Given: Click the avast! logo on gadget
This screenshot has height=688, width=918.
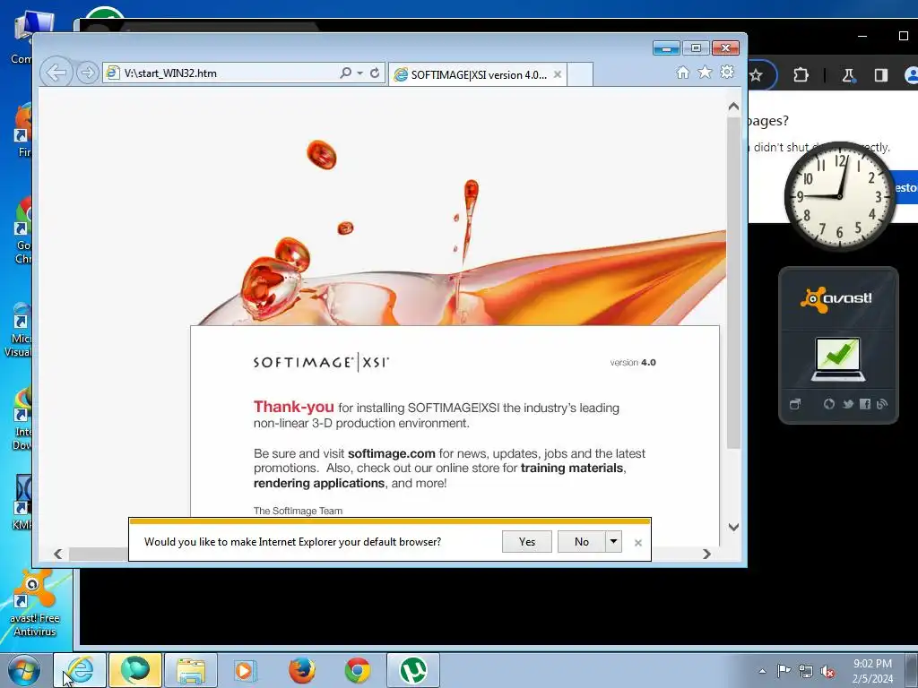Looking at the screenshot, I should click(x=836, y=299).
